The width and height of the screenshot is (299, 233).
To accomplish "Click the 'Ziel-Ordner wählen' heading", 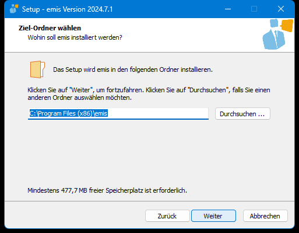I will tap(50, 28).
